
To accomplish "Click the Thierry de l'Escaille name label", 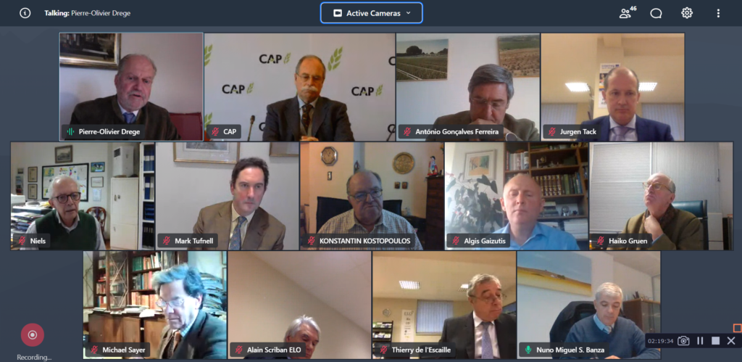I will pyautogui.click(x=421, y=350).
